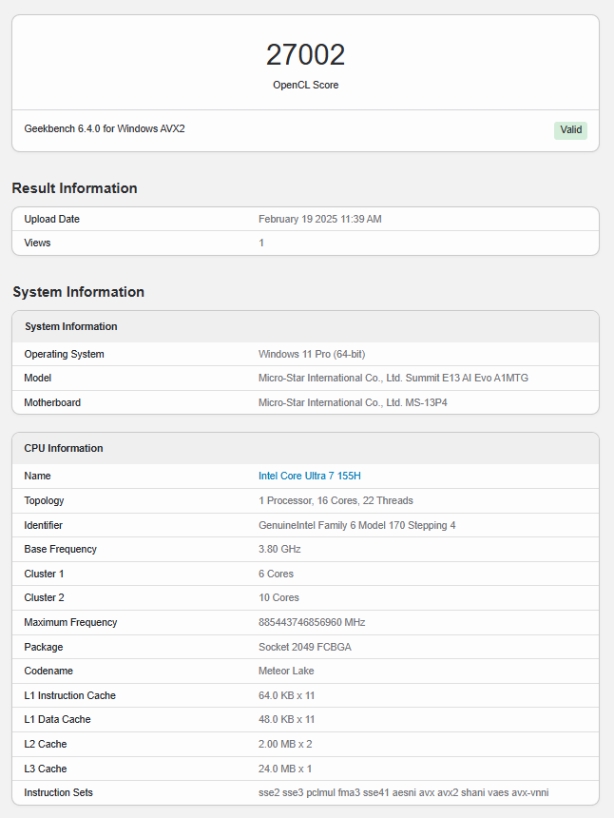Select the Windows 11 Pro operating system value
The image size is (614, 818).
point(312,354)
